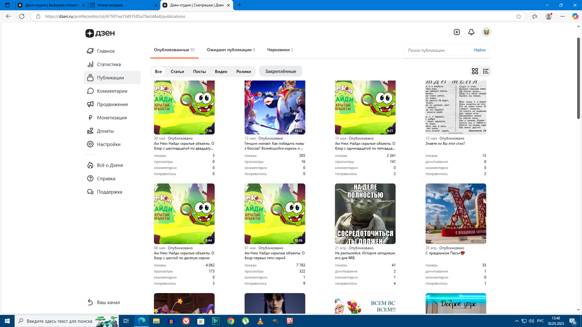Open the Геншин импакт 13:02 video thumbnail
The height and width of the screenshot is (327, 582).
(275, 108)
